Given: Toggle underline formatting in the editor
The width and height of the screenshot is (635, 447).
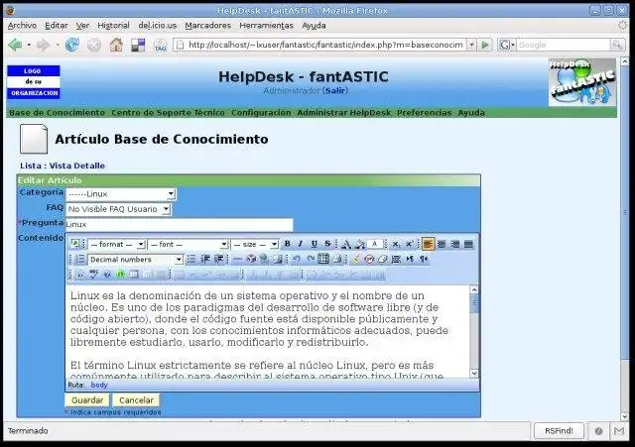Looking at the screenshot, I should (x=314, y=244).
